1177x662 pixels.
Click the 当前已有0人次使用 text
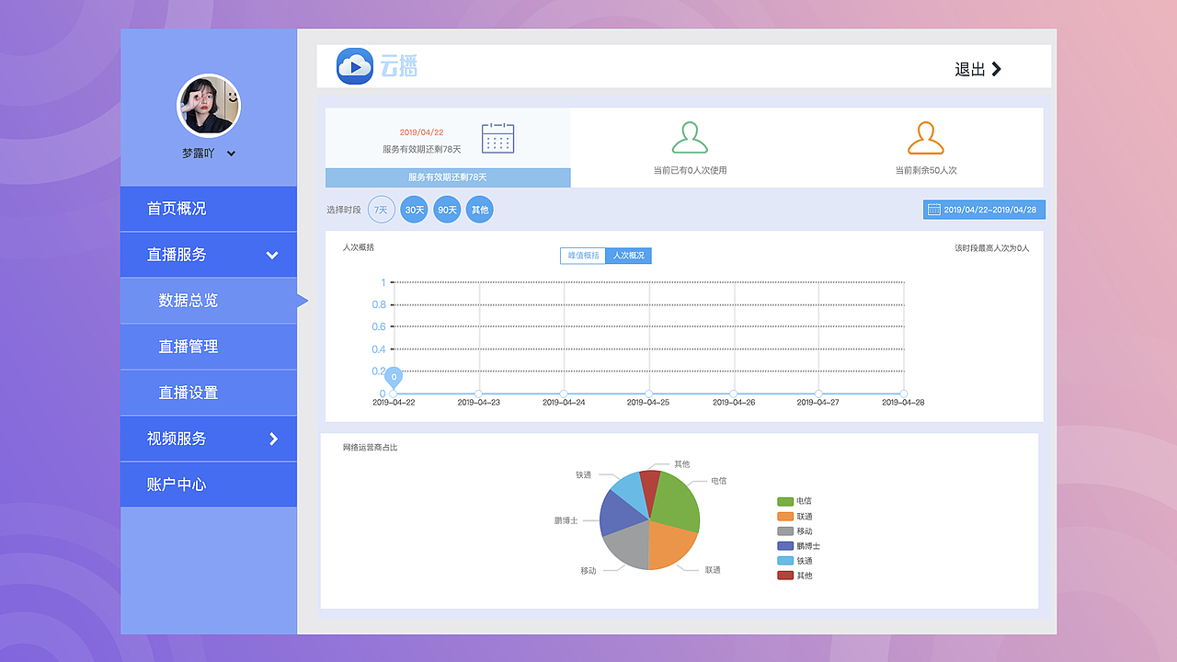click(x=690, y=170)
